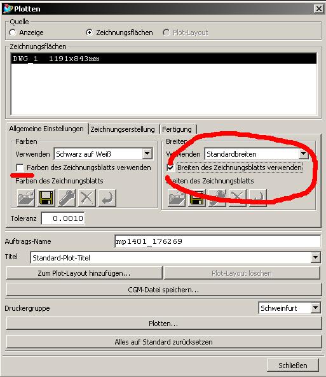Open the Standard-Plot-Titel Titel dropdown

point(315,257)
